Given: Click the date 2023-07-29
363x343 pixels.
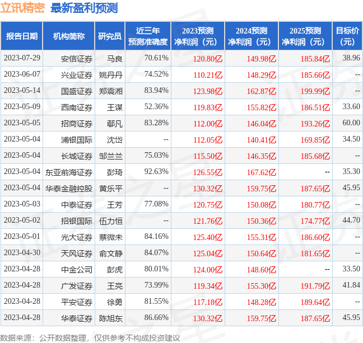Looking at the screenshot, I should [x=22, y=58].
